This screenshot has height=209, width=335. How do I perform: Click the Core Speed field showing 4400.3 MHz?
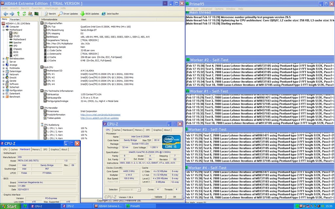(129, 171)
